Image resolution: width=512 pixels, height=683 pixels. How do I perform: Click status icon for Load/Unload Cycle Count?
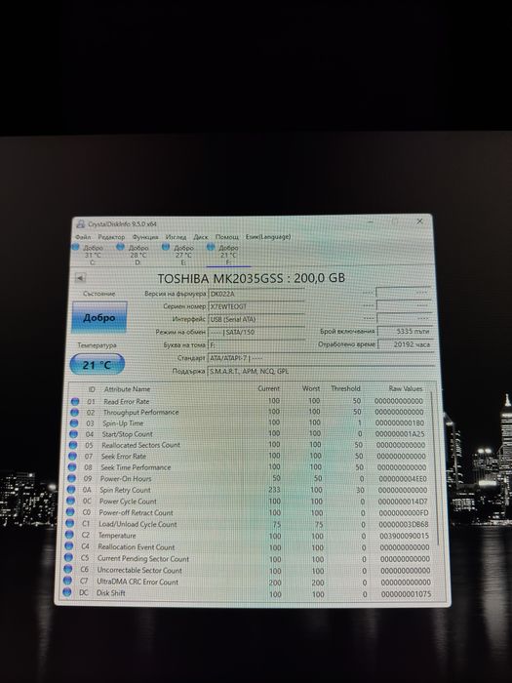pyautogui.click(x=70, y=524)
